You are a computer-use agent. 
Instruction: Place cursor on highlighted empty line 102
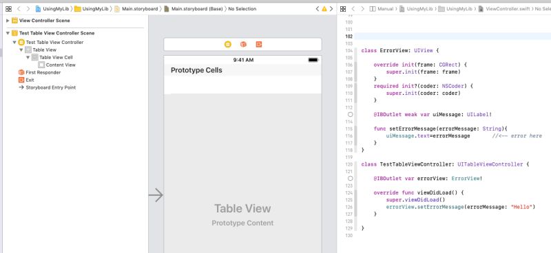(x=453, y=36)
